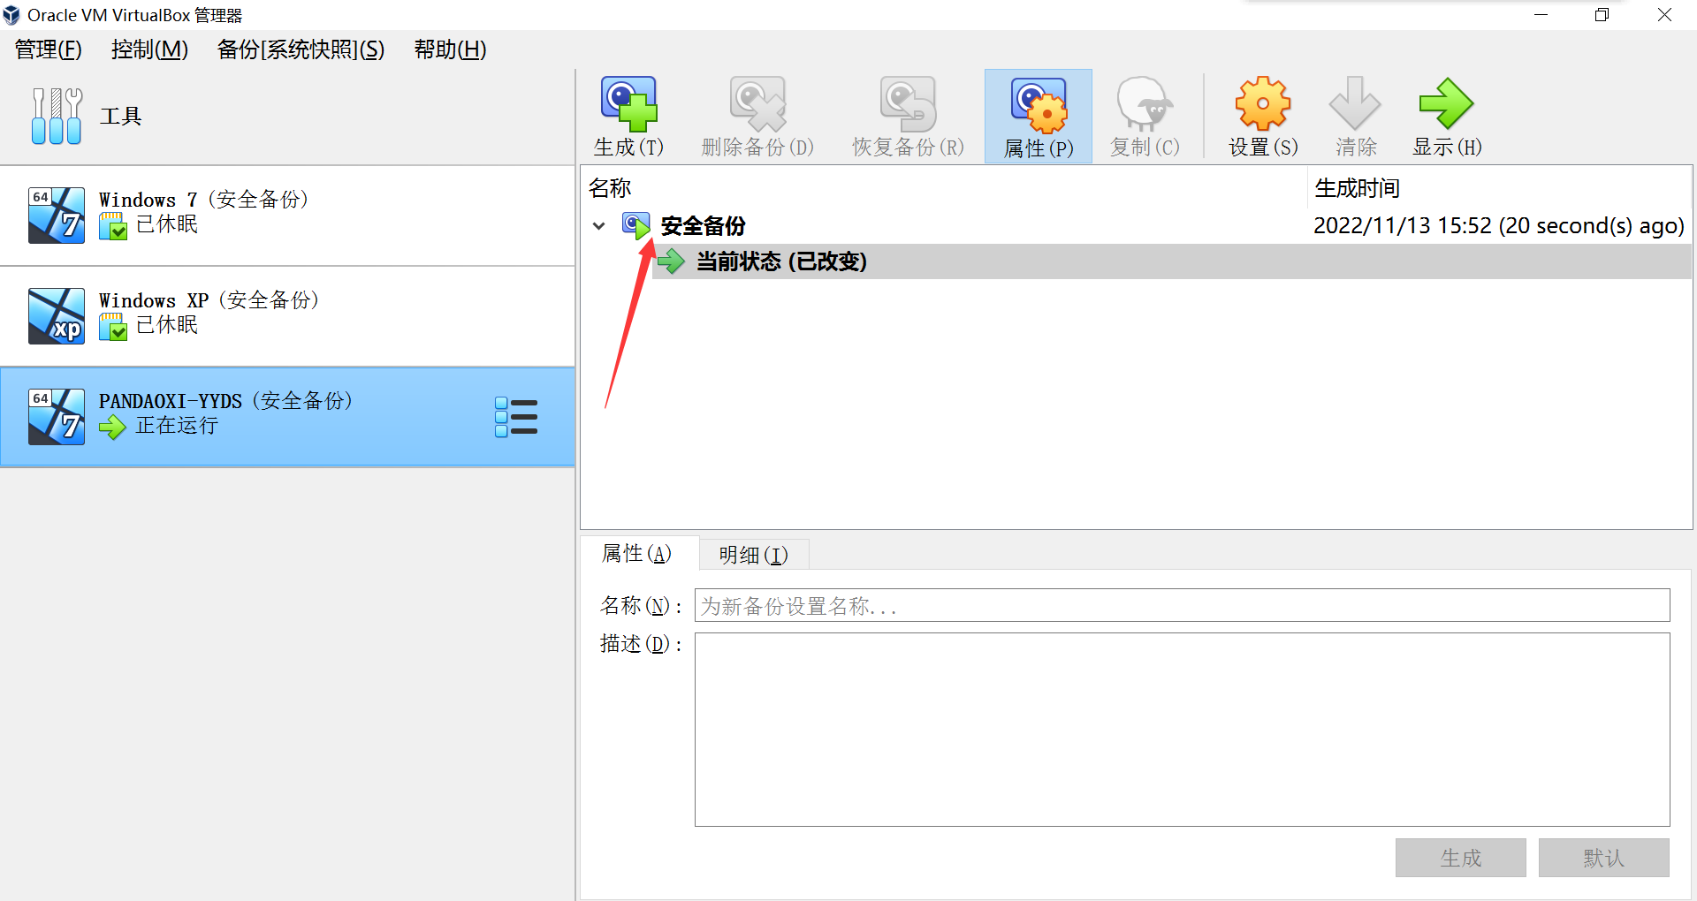
Task: Select the Windows 7 (安全备份) virtual machine
Action: pyautogui.click(x=287, y=215)
